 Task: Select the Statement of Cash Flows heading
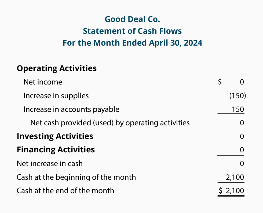132,31
